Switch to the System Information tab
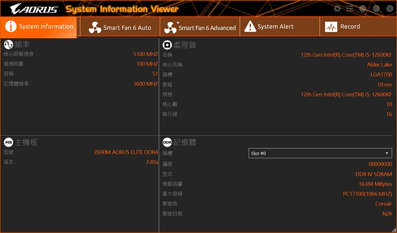This screenshot has width=397, height=233. coord(38,27)
